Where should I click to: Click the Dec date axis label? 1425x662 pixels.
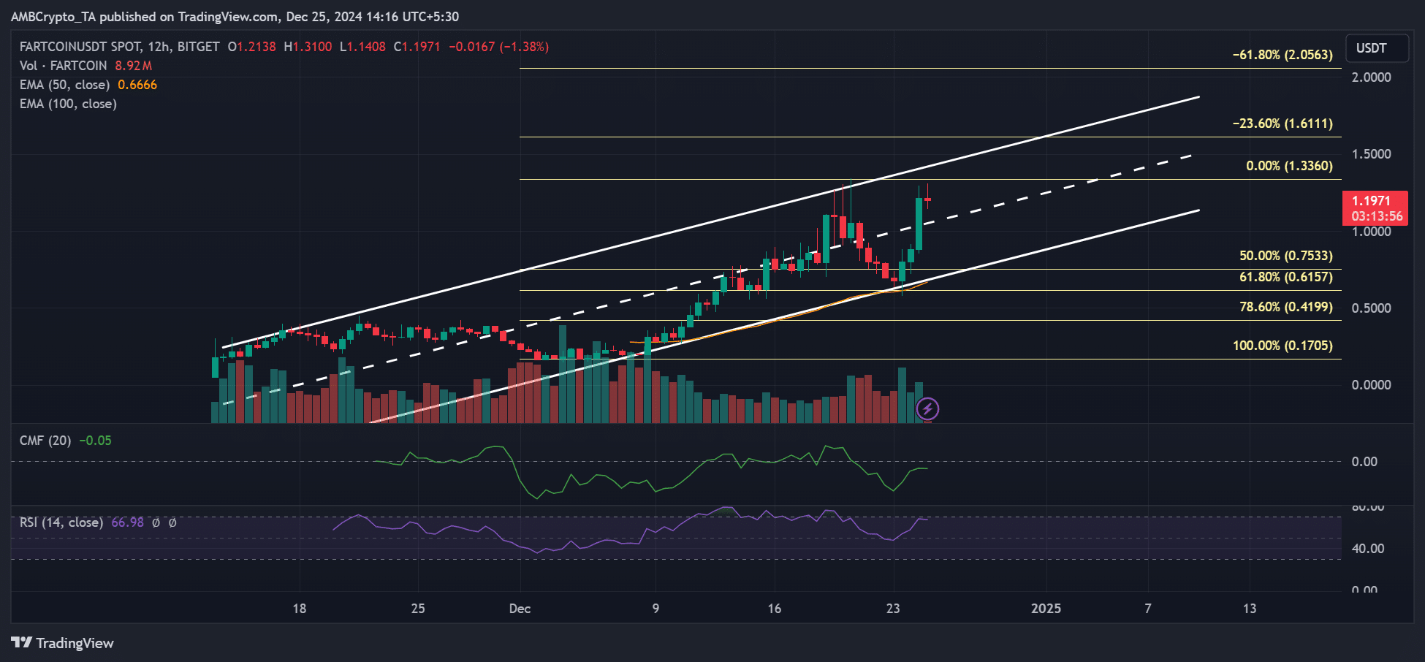point(520,609)
